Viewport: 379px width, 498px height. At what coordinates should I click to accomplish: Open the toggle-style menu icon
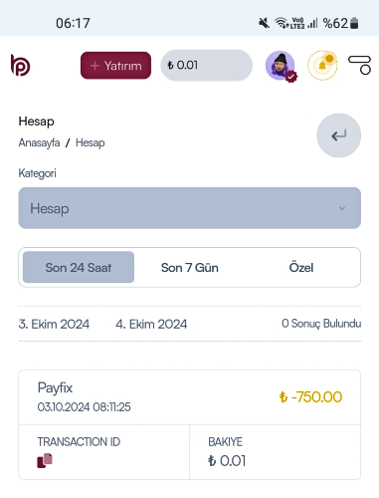(359, 65)
